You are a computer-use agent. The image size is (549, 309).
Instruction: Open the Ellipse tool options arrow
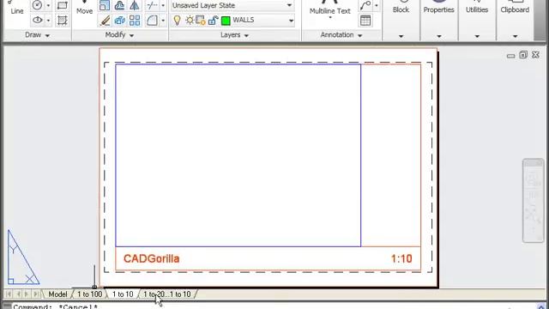pyautogui.click(x=48, y=21)
